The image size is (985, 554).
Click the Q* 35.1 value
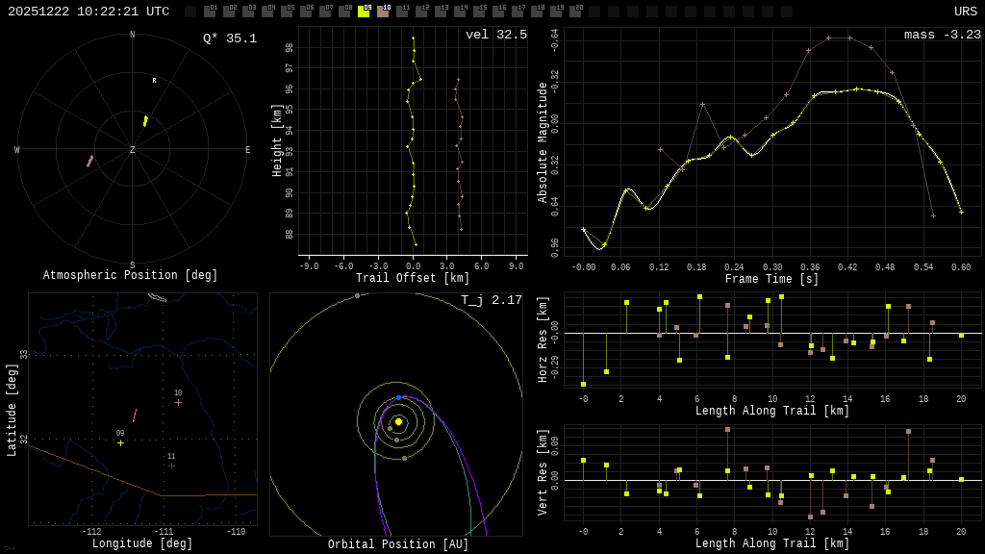(x=230, y=38)
